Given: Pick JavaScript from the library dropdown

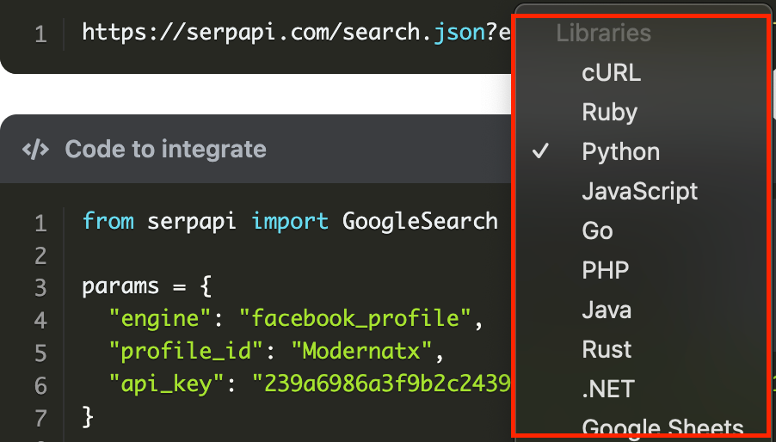Looking at the screenshot, I should tap(640, 192).
